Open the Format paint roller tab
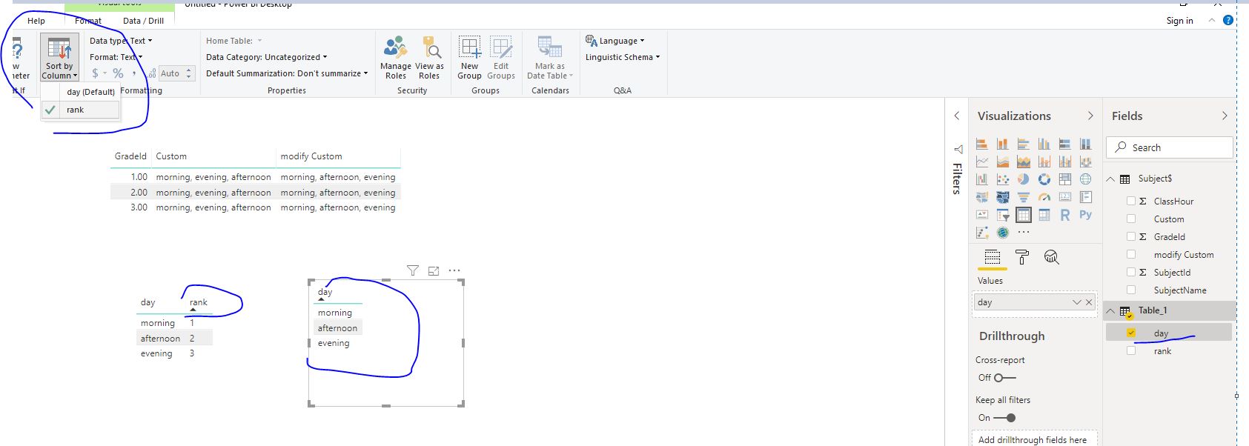This screenshot has width=1249, height=446. point(1022,257)
